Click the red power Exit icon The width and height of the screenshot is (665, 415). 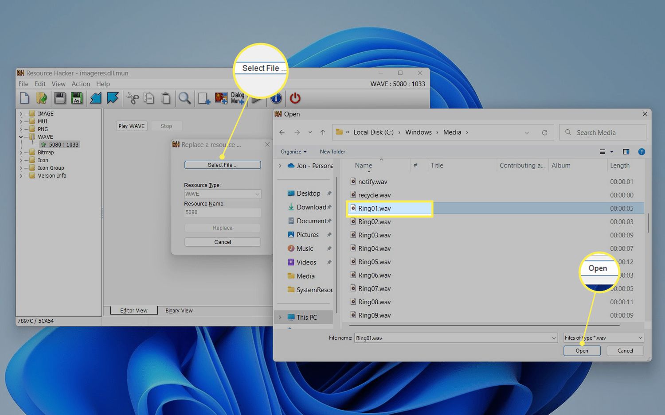(x=295, y=98)
